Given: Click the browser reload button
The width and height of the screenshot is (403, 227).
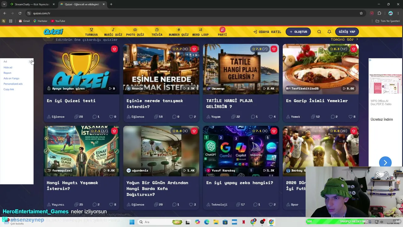Looking at the screenshot, I should pyautogui.click(x=20, y=13).
